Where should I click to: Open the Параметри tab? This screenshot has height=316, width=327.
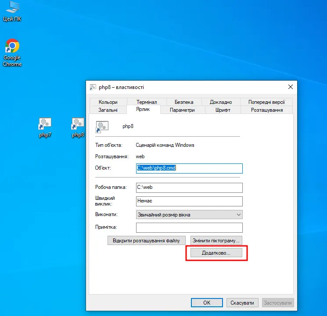pos(182,110)
